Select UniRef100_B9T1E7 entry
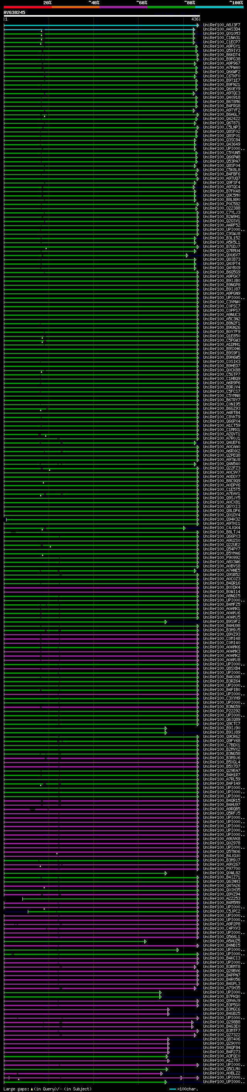 [222, 81]
